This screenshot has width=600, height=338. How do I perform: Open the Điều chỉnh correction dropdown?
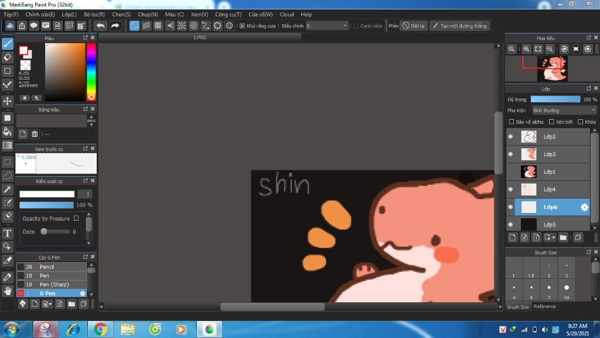pyautogui.click(x=327, y=26)
